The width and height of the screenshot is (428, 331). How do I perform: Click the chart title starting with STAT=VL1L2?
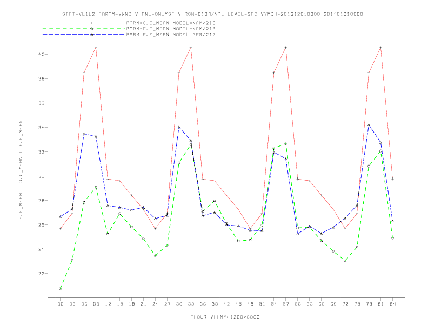212,14
